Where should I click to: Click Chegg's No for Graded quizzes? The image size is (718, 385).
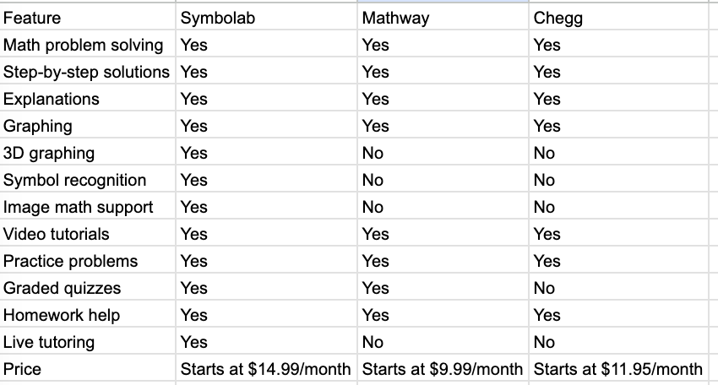pos(545,288)
